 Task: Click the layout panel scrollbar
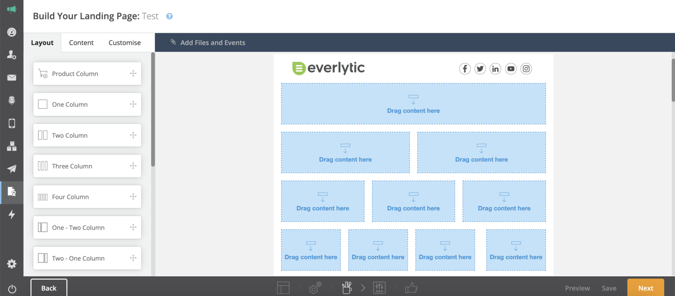[153, 110]
